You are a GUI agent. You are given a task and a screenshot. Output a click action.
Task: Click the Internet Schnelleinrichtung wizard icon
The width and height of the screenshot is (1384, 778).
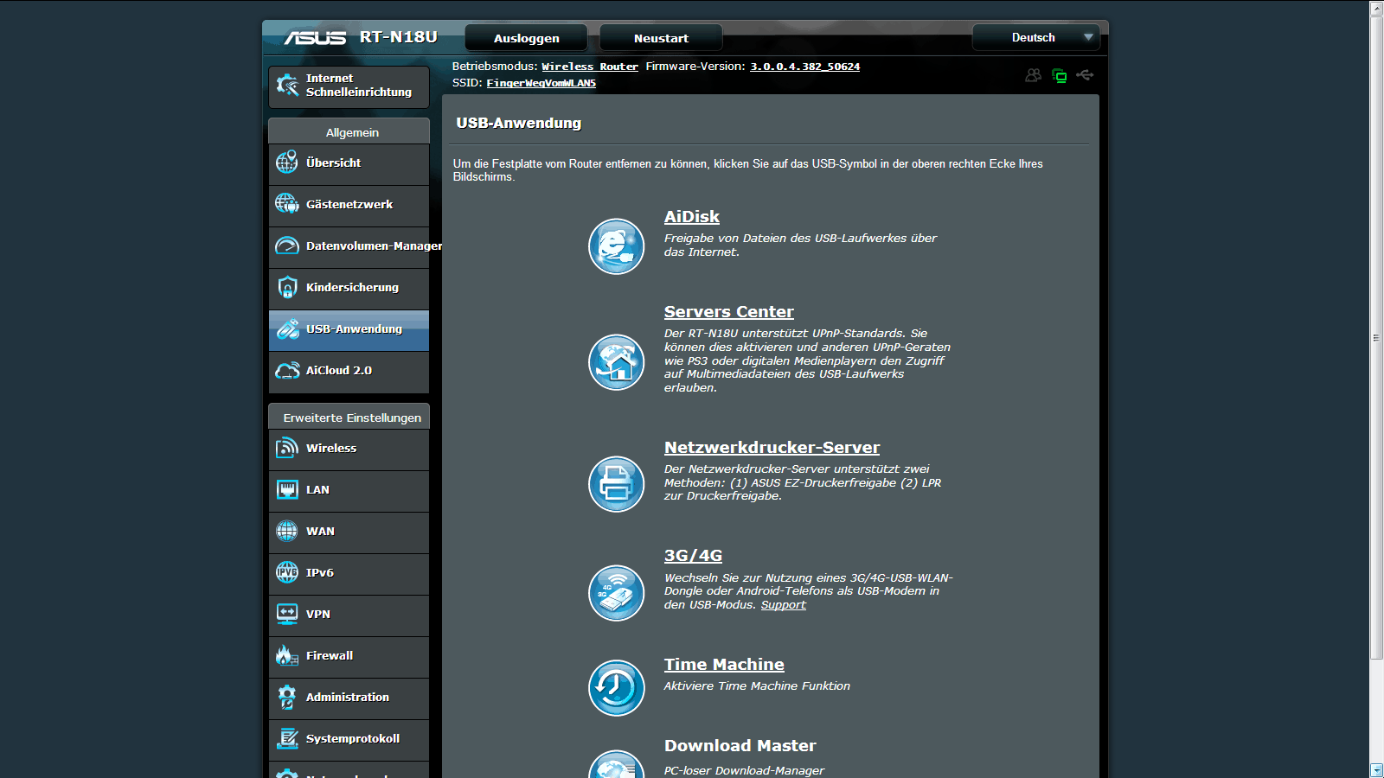coord(287,85)
